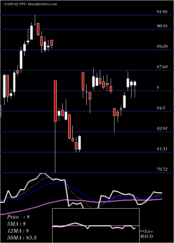The width and height of the screenshot is (174, 243).
Task: Click the 5MA : 8 readout
Action: pos(16,224)
